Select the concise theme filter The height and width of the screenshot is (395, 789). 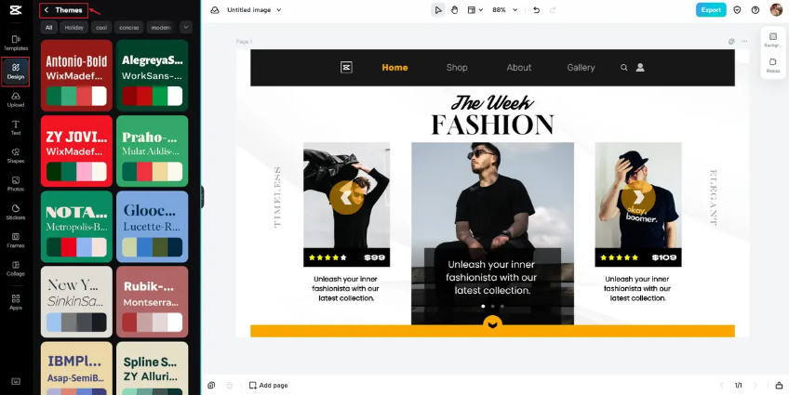[128, 28]
